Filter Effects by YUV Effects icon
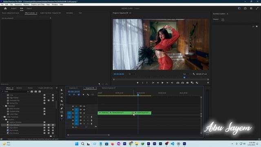Viewport: 261px width, 147px height. click(40, 91)
